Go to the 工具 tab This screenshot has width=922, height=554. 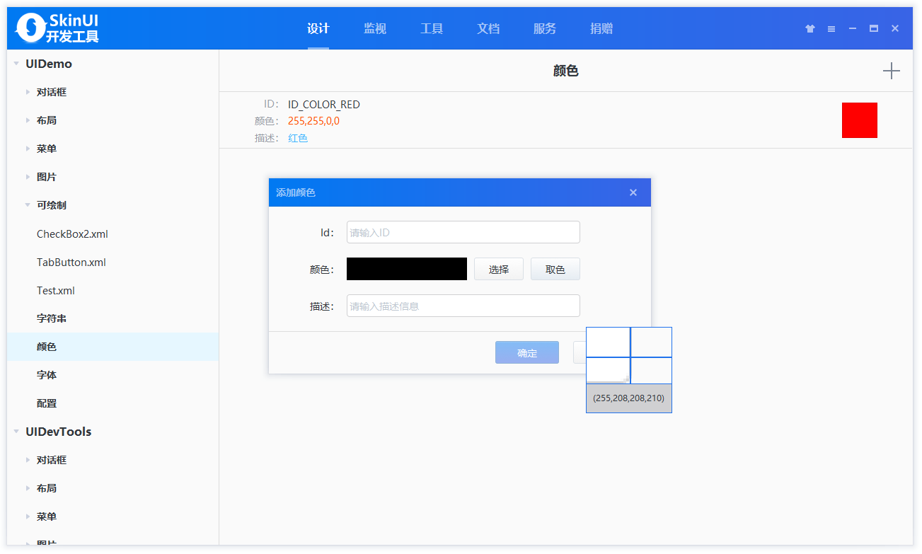click(432, 28)
